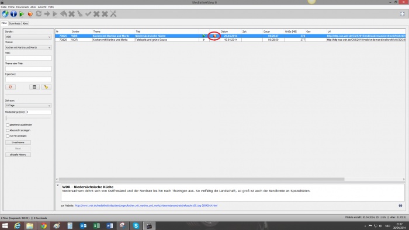Open Abos menu in menu bar
409x230 pixels.
tap(33, 7)
